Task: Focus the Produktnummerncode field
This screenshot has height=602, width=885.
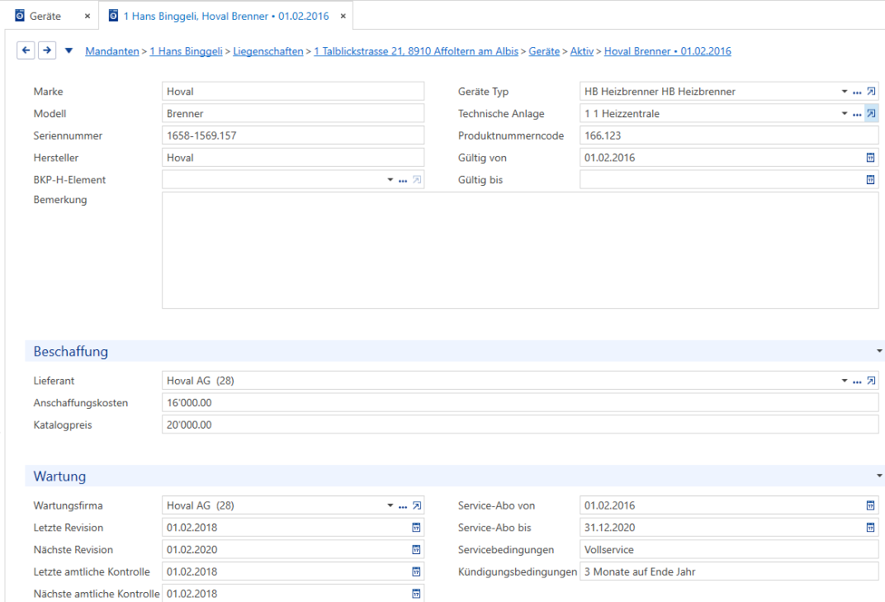Action: tap(729, 135)
